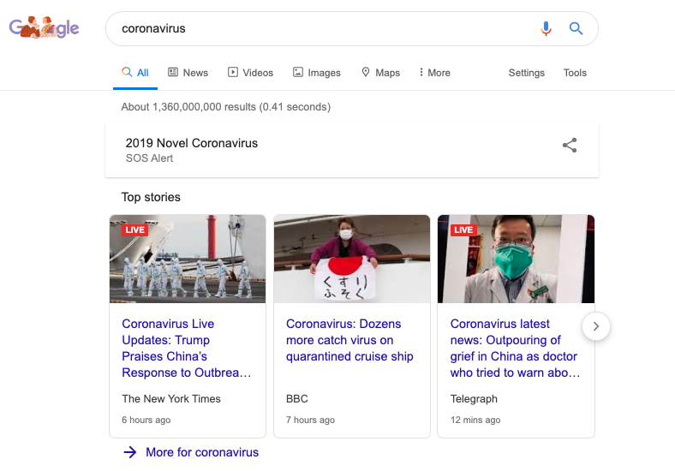Click the right arrow next to More for coronavirus
This screenshot has width=675, height=471.
coord(130,452)
